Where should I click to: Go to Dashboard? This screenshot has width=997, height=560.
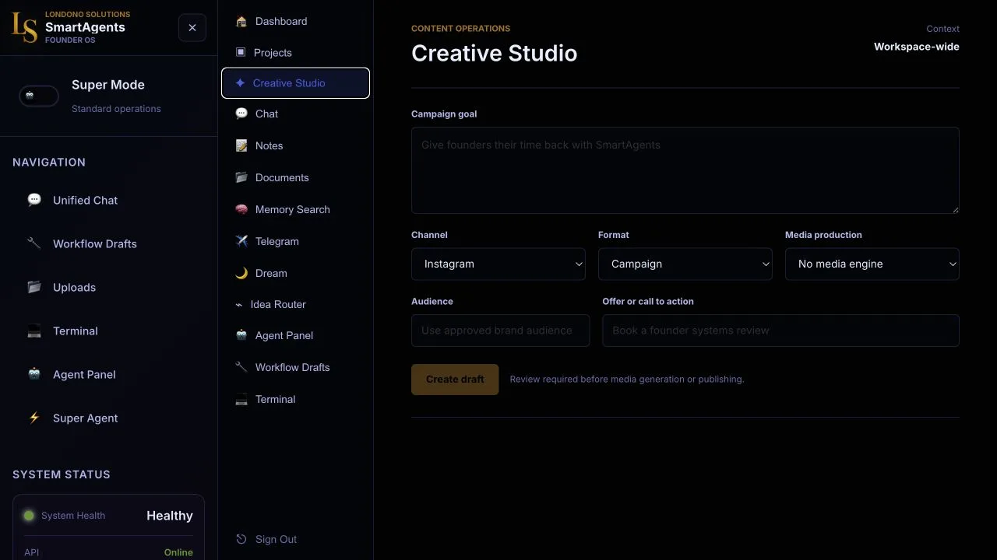point(295,21)
